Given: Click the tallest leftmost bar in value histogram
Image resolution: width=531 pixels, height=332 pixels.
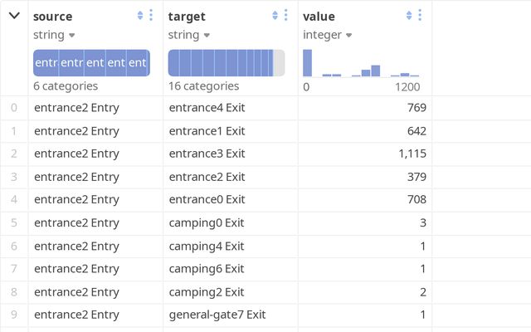Looking at the screenshot, I should [x=308, y=63].
